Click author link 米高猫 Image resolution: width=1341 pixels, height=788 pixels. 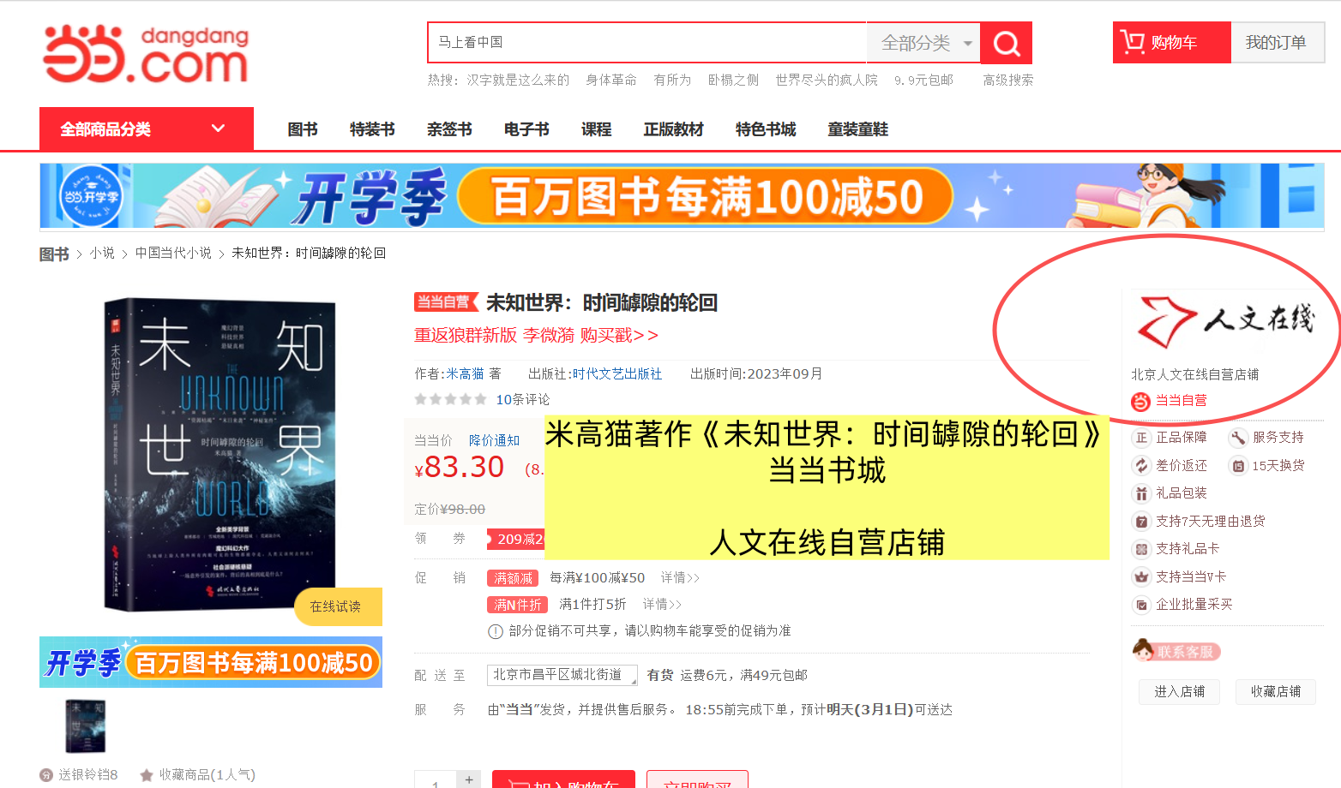(x=465, y=374)
